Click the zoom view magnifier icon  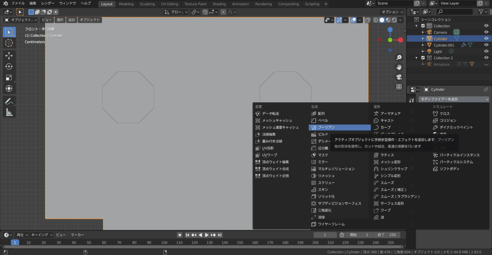pyautogui.click(x=399, y=58)
